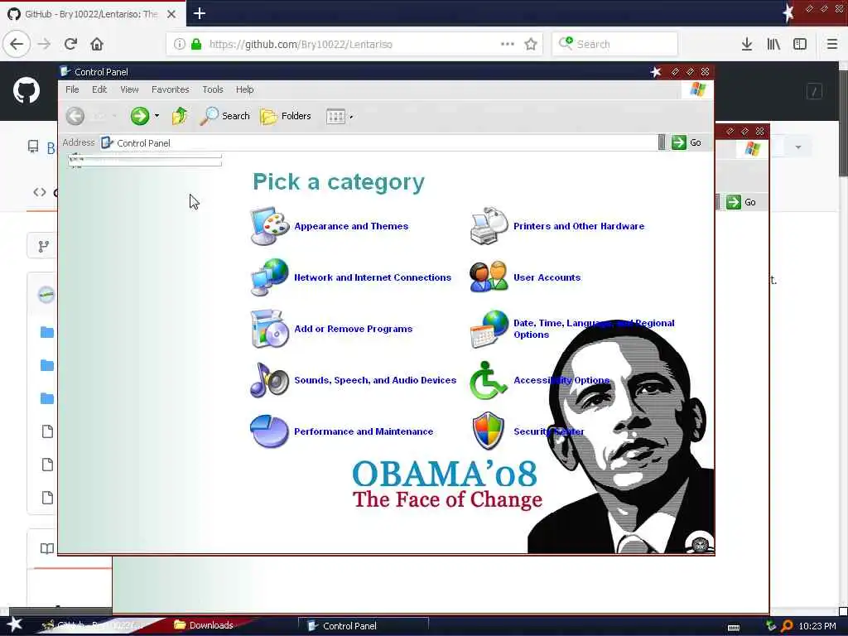Viewport: 848px width, 636px height.
Task: Open Sounds, Speech, and Audio Devices icon
Action: (x=269, y=379)
